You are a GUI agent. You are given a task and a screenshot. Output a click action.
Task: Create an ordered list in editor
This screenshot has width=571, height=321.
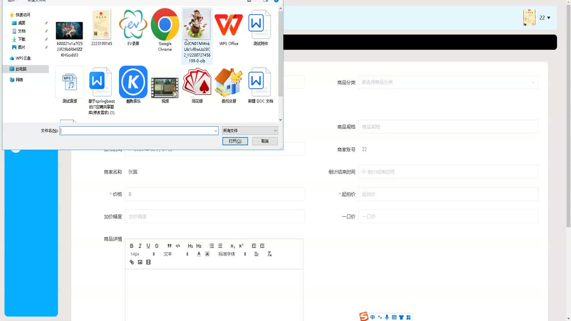[x=212, y=246]
